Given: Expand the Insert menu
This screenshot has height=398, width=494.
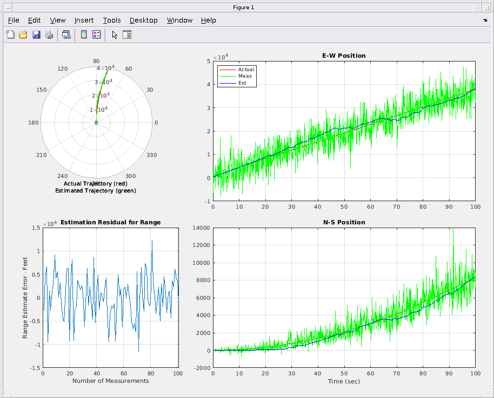Looking at the screenshot, I should click(x=84, y=20).
